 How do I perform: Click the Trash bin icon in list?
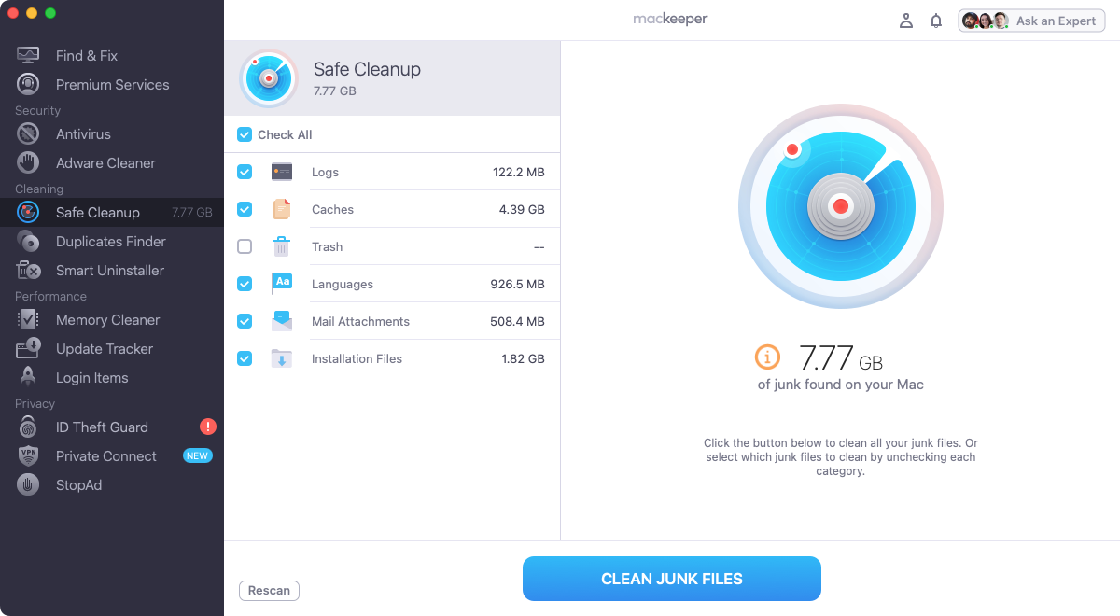pyautogui.click(x=282, y=246)
